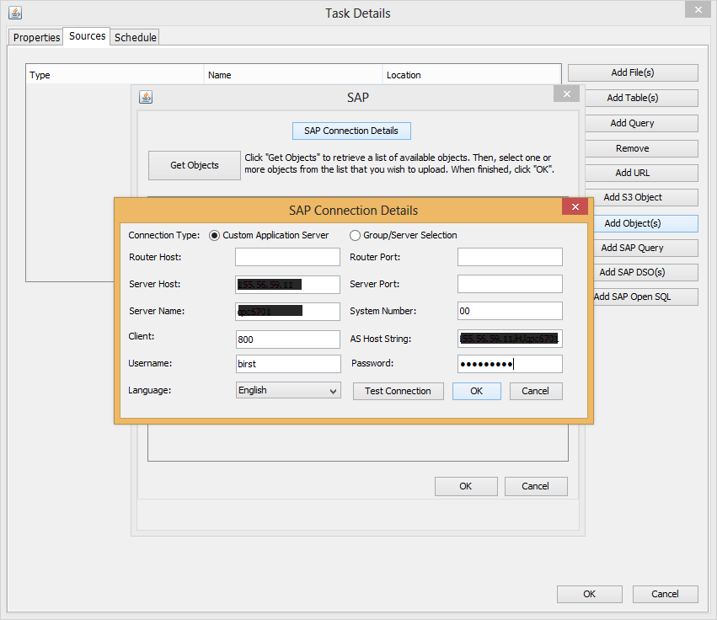Switch to the Sources tab
Screen dimensions: 717x620
click(87, 36)
